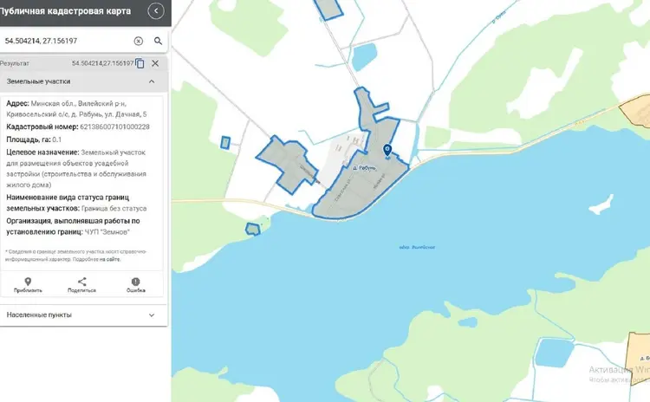Copy the result coordinates to clipboard
Screen dimensions: 650x402
[140, 63]
